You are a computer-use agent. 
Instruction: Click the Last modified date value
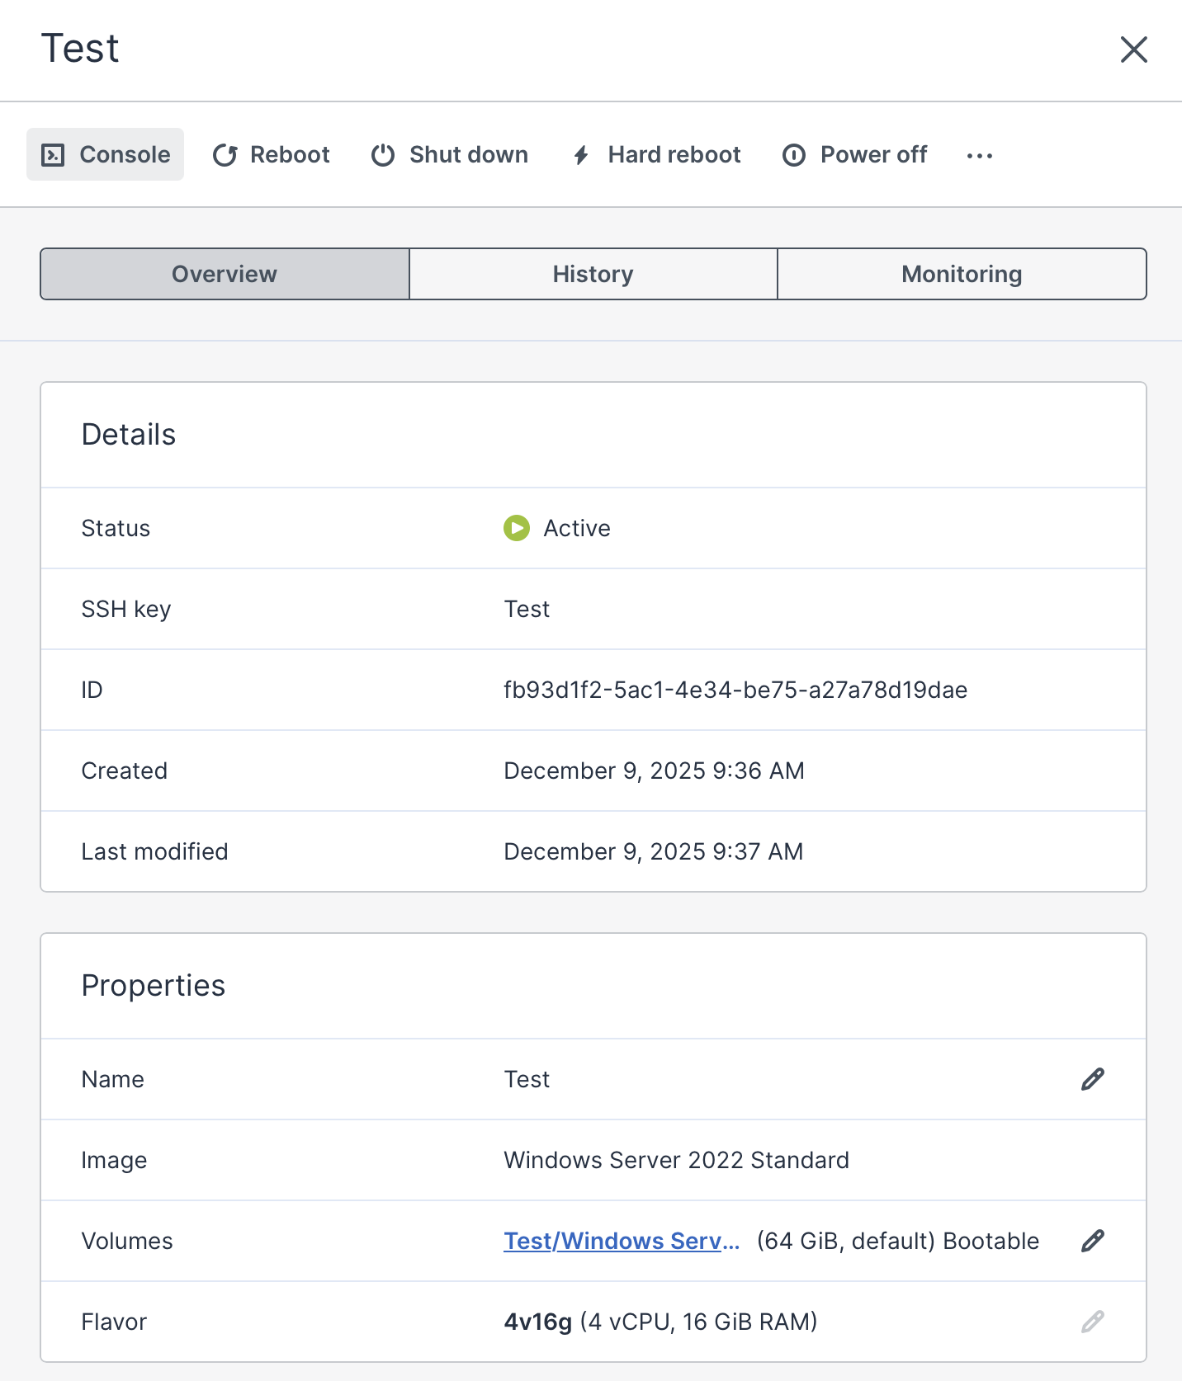pos(653,851)
